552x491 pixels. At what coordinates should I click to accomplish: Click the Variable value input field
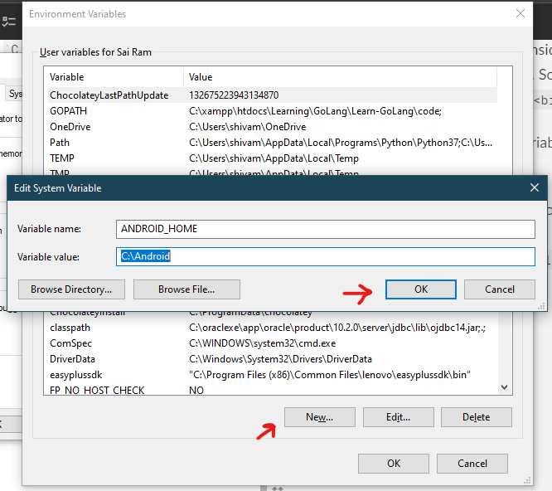(x=325, y=256)
